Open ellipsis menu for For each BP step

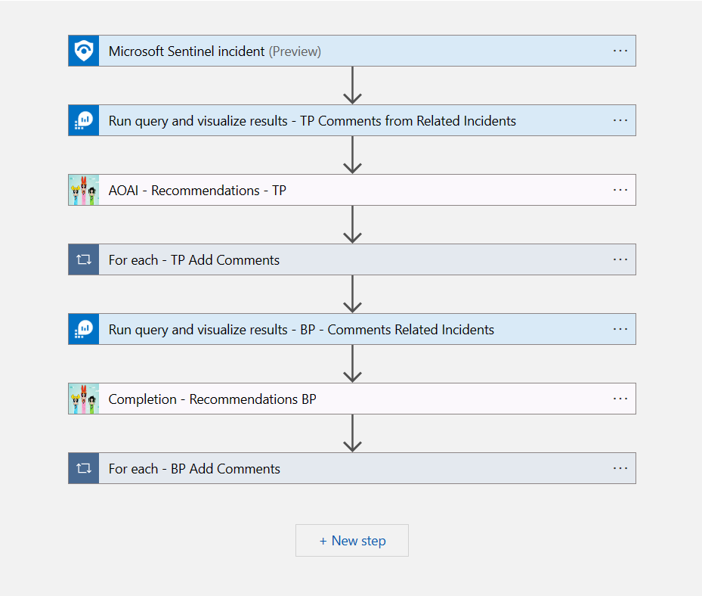pos(620,468)
